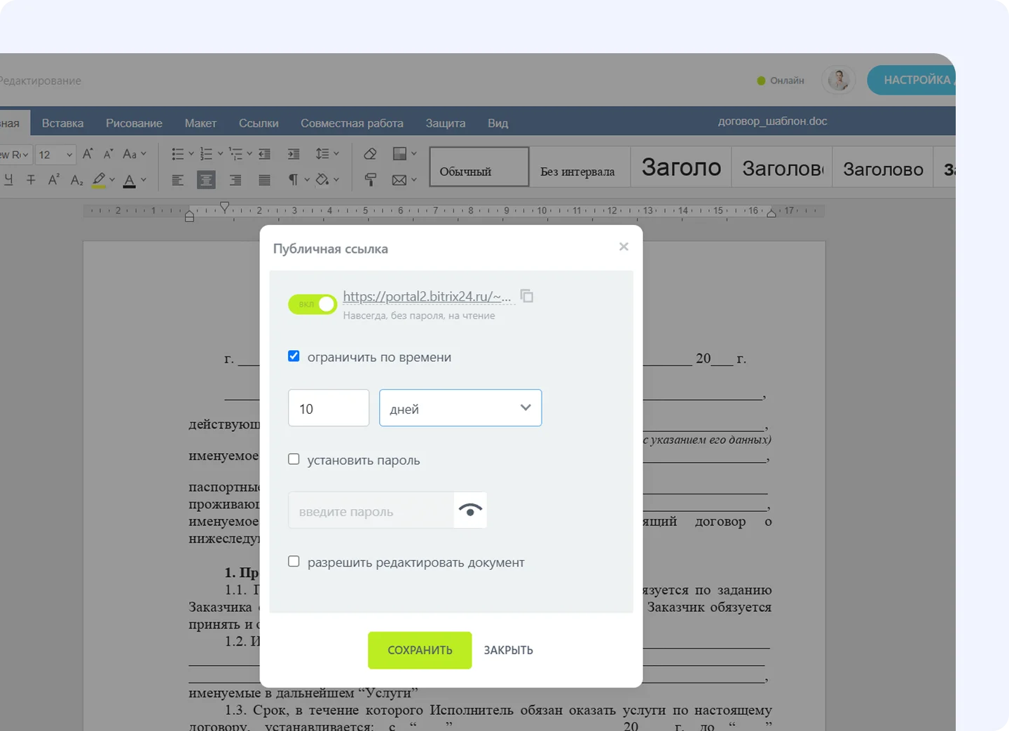Expand the line spacing dropdown
Screen dimensions: 1009x731
[x=336, y=154]
